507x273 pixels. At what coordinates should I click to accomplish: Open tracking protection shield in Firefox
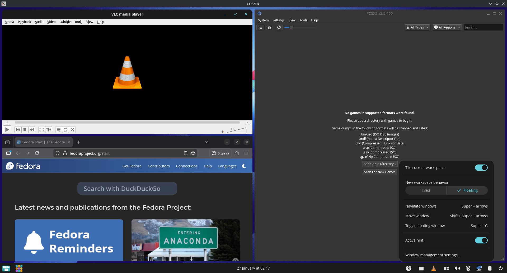[58, 153]
